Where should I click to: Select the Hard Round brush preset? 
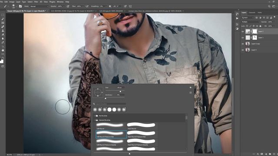(x=141, y=126)
